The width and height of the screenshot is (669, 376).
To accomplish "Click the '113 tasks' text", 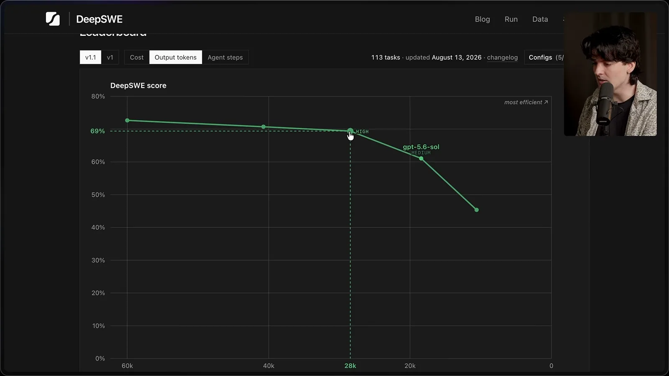I will point(386,58).
